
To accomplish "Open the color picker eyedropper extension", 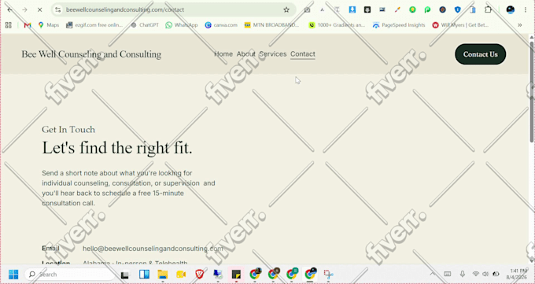I will 397,10.
